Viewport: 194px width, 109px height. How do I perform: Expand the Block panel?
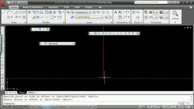point(142,22)
